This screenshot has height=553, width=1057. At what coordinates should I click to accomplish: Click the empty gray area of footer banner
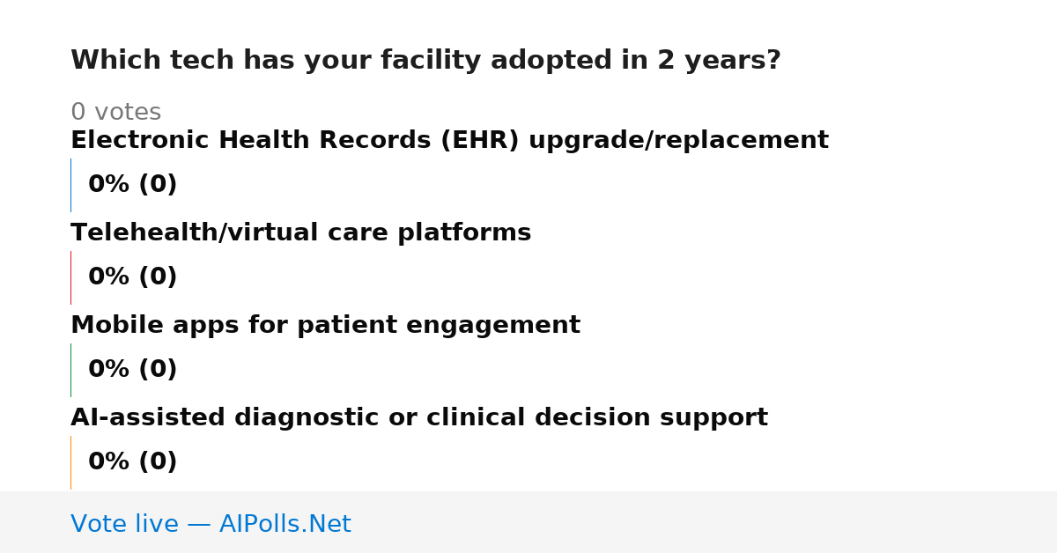click(705, 522)
